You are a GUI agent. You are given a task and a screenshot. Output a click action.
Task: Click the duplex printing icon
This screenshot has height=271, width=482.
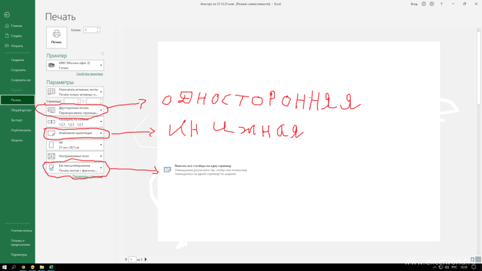(51, 110)
